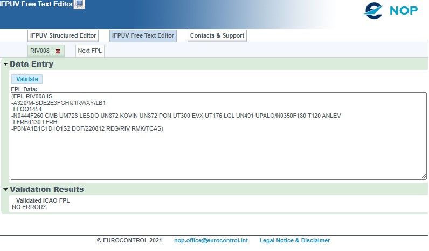Click the textarea resize handle corner
Screen dimensions: 429x251
click(424, 176)
